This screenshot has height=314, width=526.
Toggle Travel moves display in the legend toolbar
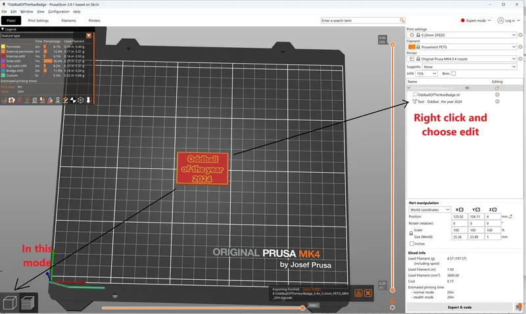4,101
